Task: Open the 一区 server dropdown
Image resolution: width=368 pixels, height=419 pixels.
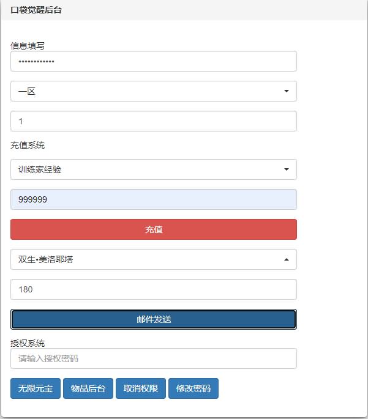Action: point(153,91)
